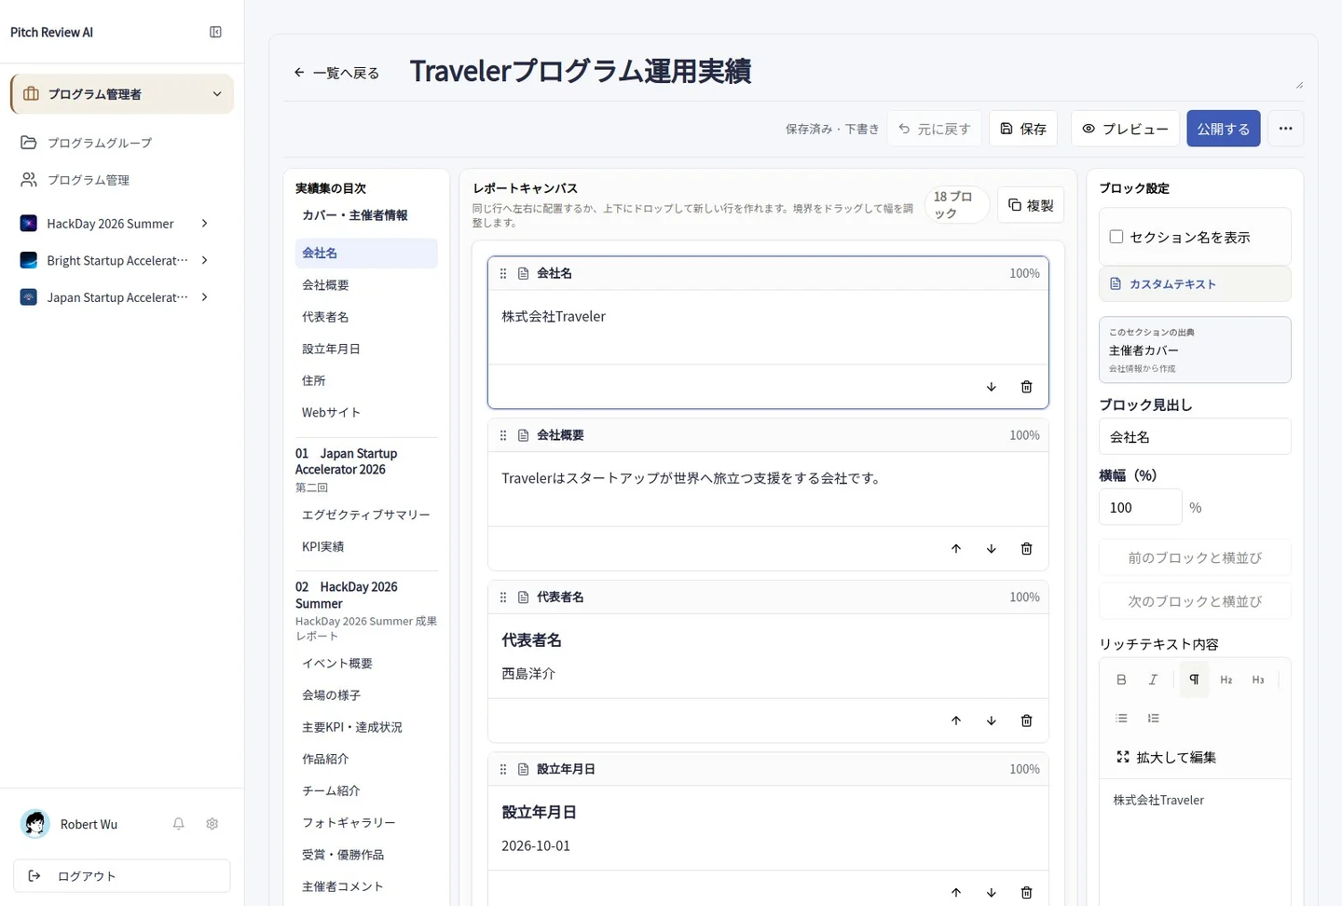Select 代表者名 in table of contents
Viewport: 1342px width, 906px height.
tap(366, 317)
